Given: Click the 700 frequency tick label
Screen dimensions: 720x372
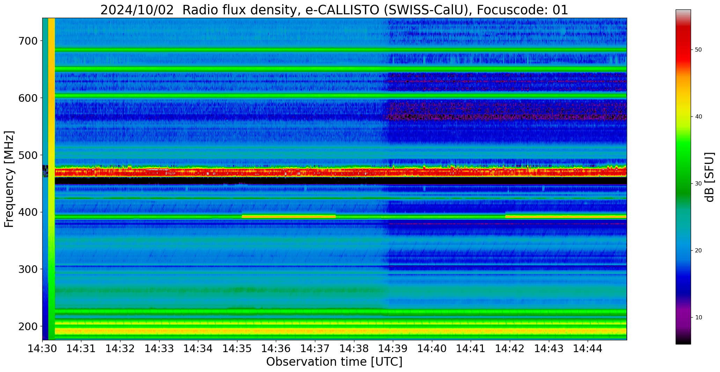Looking at the screenshot, I should (27, 41).
